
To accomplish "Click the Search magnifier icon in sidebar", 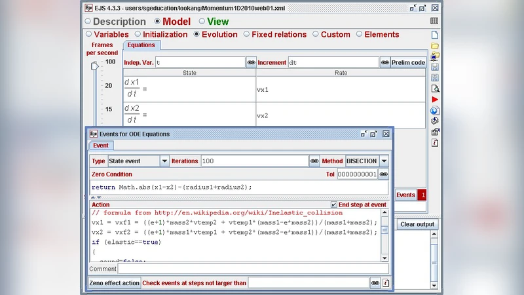I will 435,88.
